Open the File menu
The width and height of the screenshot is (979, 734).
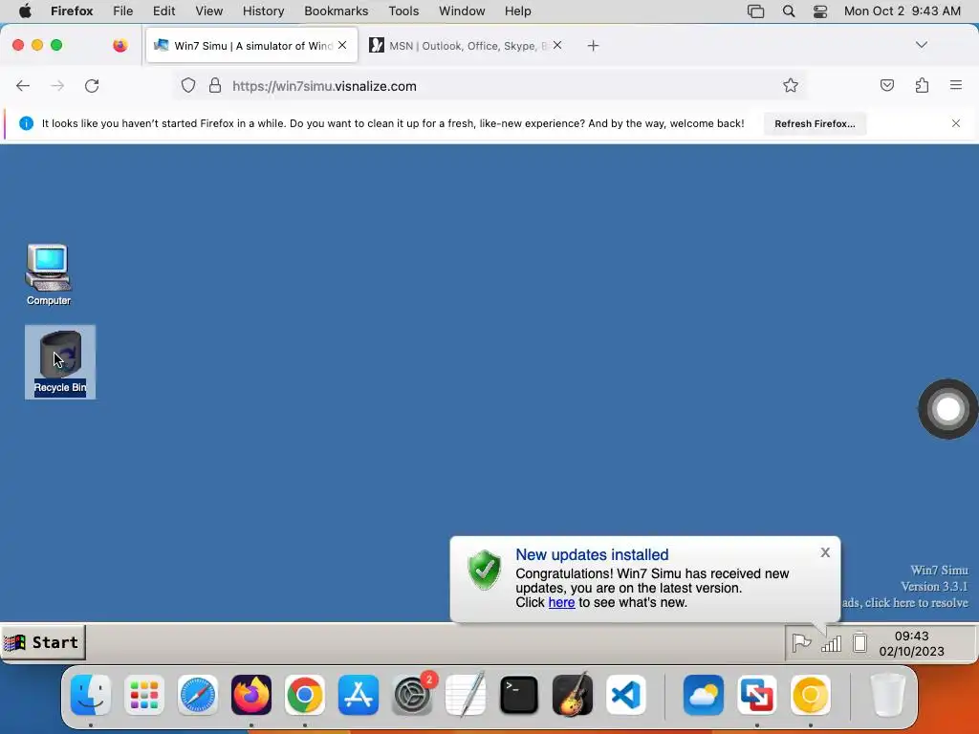coord(123,11)
